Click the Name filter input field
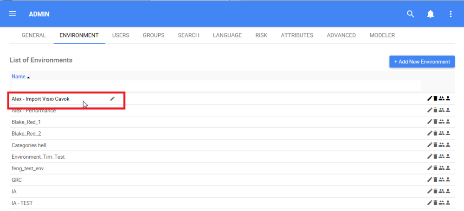Viewport: 464px width, 211px height. tap(216, 86)
